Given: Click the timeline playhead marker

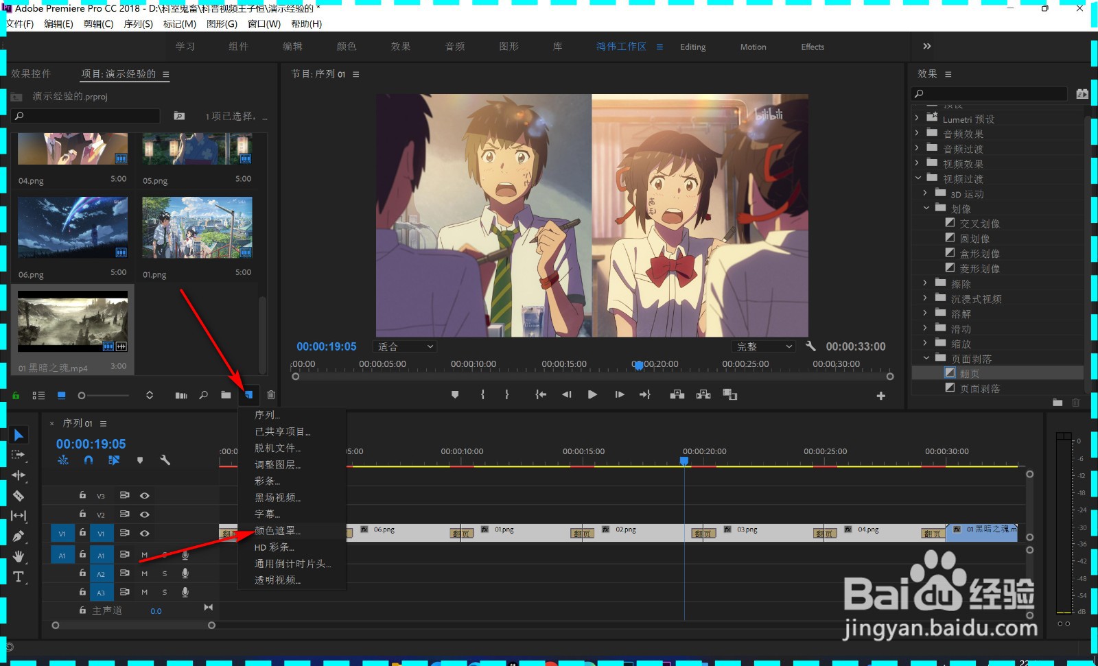Looking at the screenshot, I should (x=684, y=461).
